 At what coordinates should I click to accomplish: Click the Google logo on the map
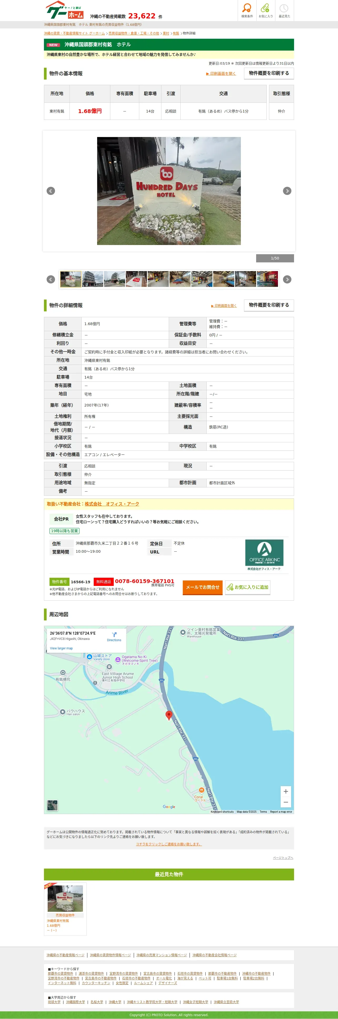coord(169,807)
